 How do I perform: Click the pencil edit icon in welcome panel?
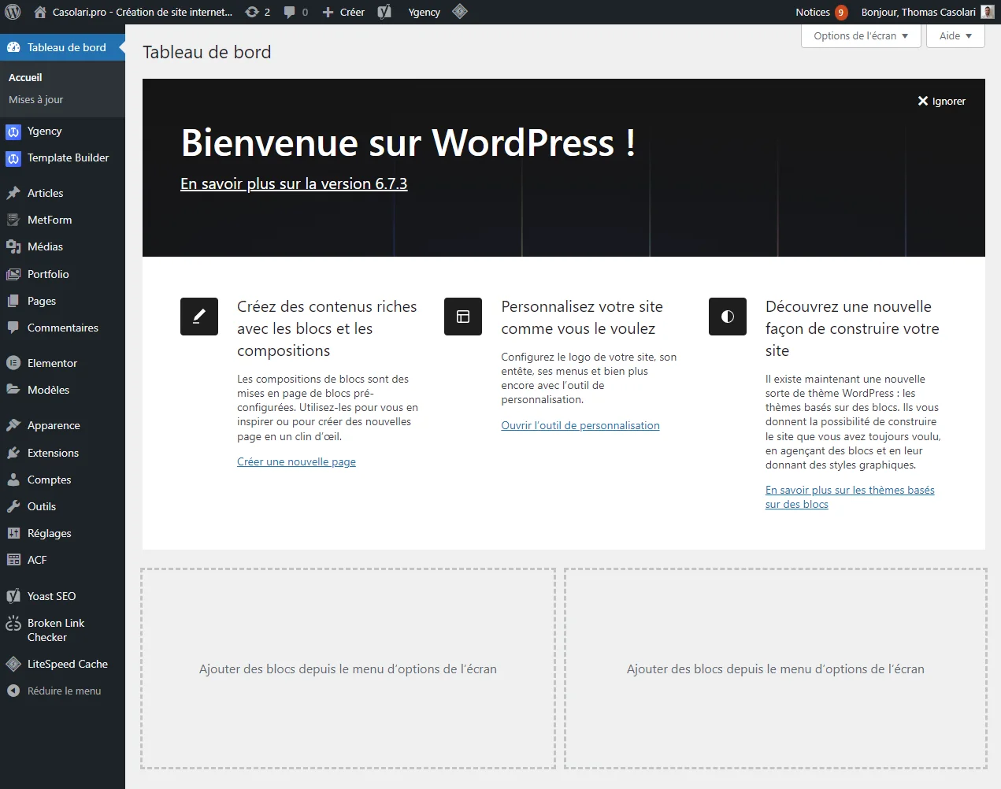pos(199,317)
